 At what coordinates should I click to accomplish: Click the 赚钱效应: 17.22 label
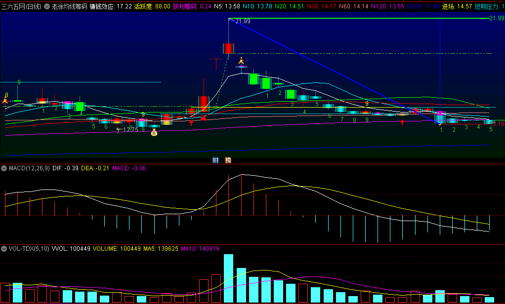tap(111, 6)
